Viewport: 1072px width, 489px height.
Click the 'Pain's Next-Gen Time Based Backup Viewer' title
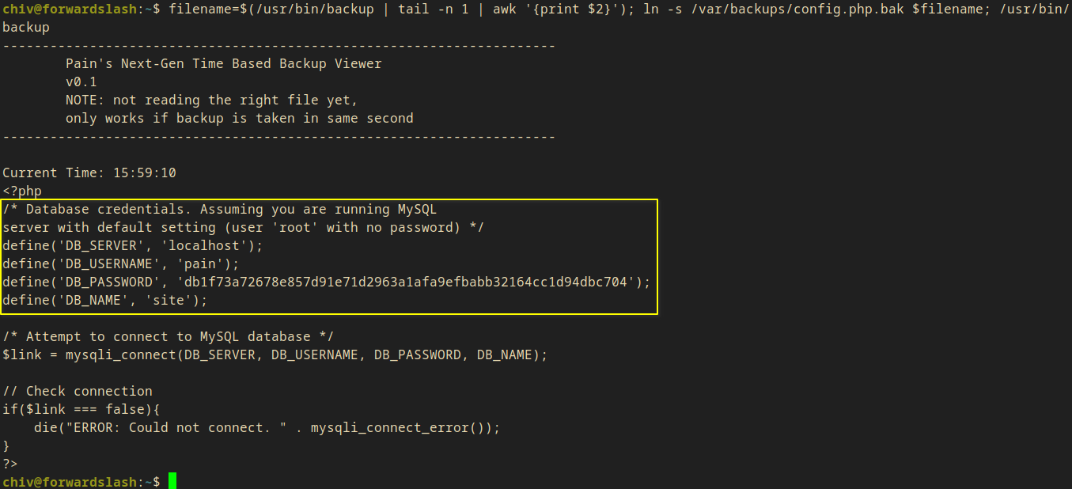coord(223,63)
